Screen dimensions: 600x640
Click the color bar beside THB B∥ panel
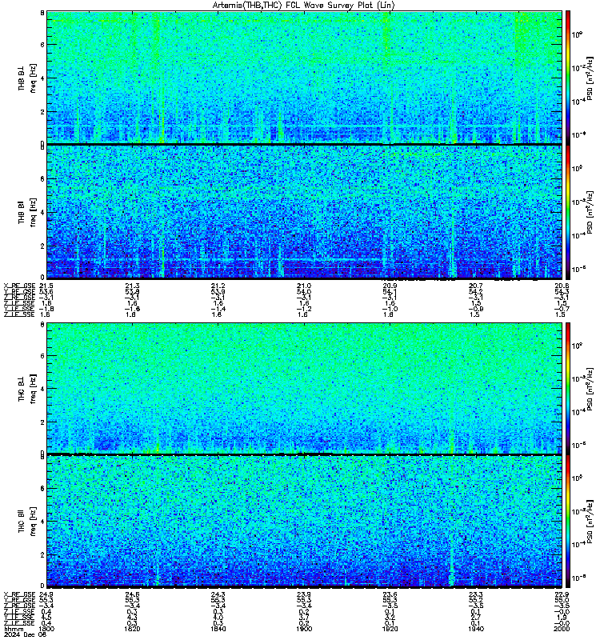point(568,213)
